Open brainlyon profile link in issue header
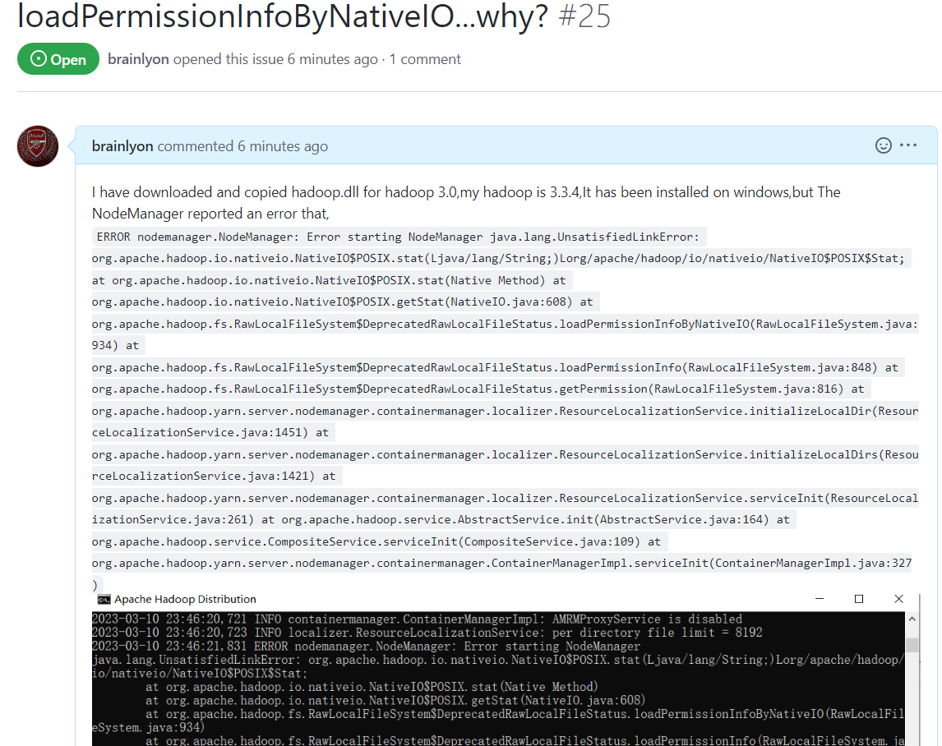This screenshot has height=746, width=942. [x=138, y=59]
